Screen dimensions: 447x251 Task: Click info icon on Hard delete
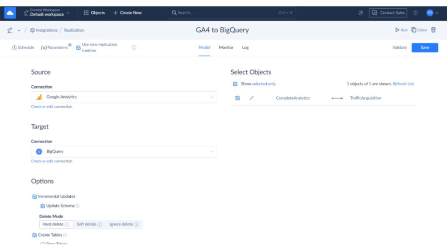pos(67,224)
